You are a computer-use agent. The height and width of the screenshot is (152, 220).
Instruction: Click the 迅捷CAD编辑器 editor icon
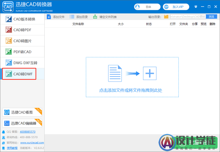point(7,123)
